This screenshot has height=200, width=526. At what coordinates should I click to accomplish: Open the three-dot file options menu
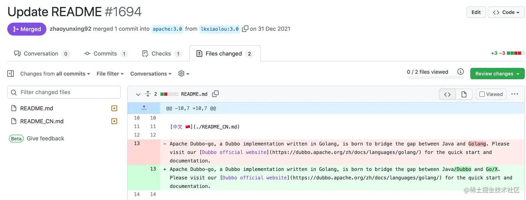[x=515, y=94]
